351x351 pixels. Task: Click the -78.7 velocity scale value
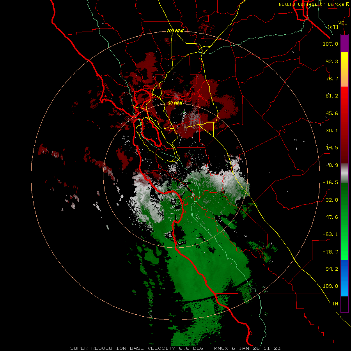pos(330,252)
